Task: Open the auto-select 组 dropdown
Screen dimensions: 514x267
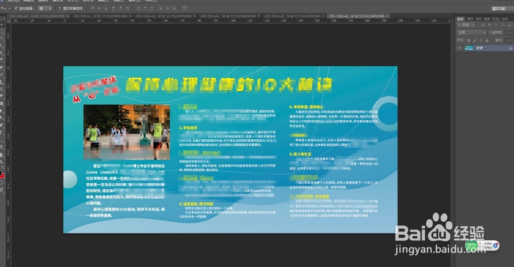Action: pyautogui.click(x=45, y=8)
